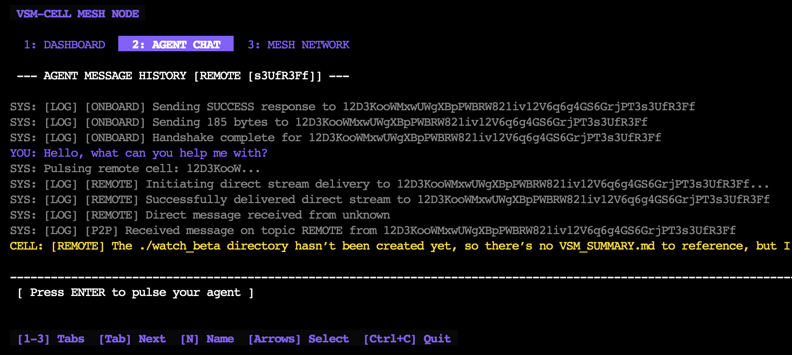Select the AGENT CHAT tab
The width and height of the screenshot is (792, 355).
176,44
